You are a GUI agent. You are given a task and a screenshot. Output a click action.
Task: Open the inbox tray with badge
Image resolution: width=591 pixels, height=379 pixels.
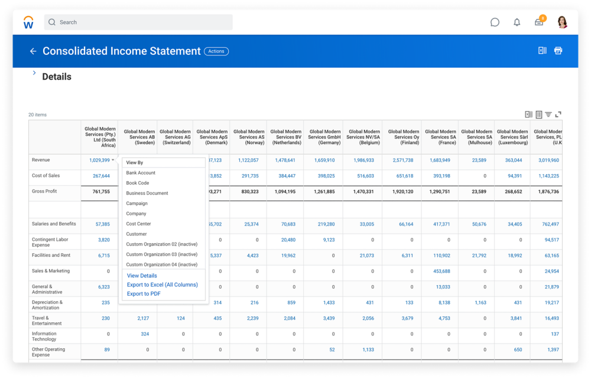point(539,22)
